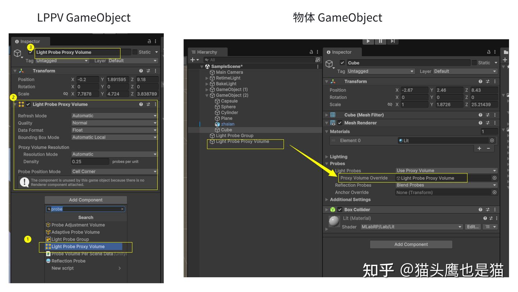Clear the probe search field with the X
The image size is (518, 292).
point(122,209)
